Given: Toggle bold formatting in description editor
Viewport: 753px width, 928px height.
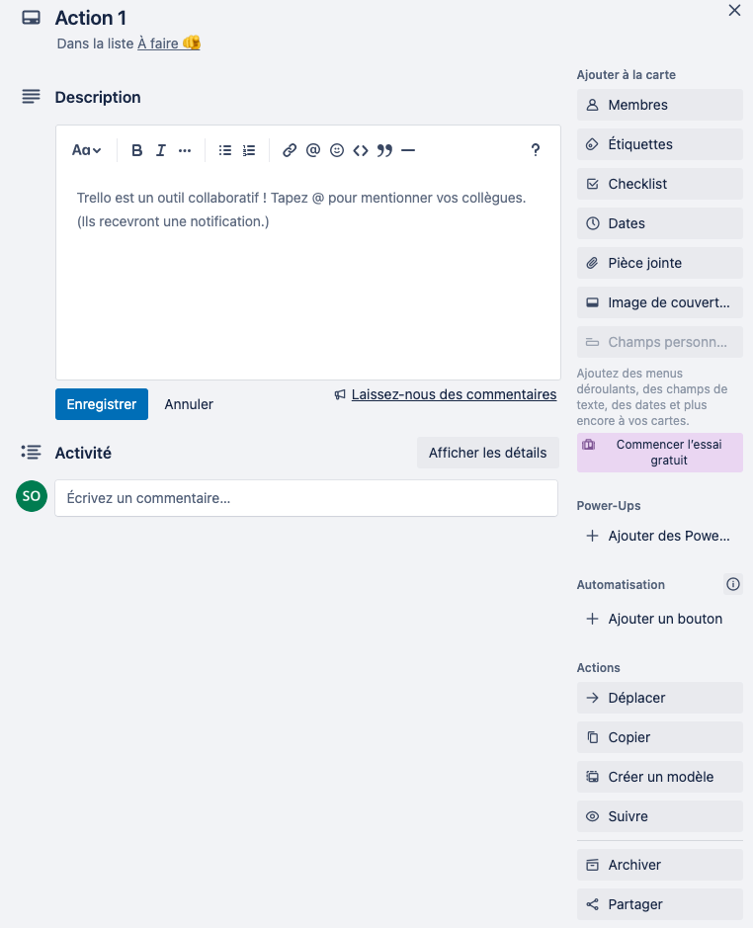Looking at the screenshot, I should [136, 150].
